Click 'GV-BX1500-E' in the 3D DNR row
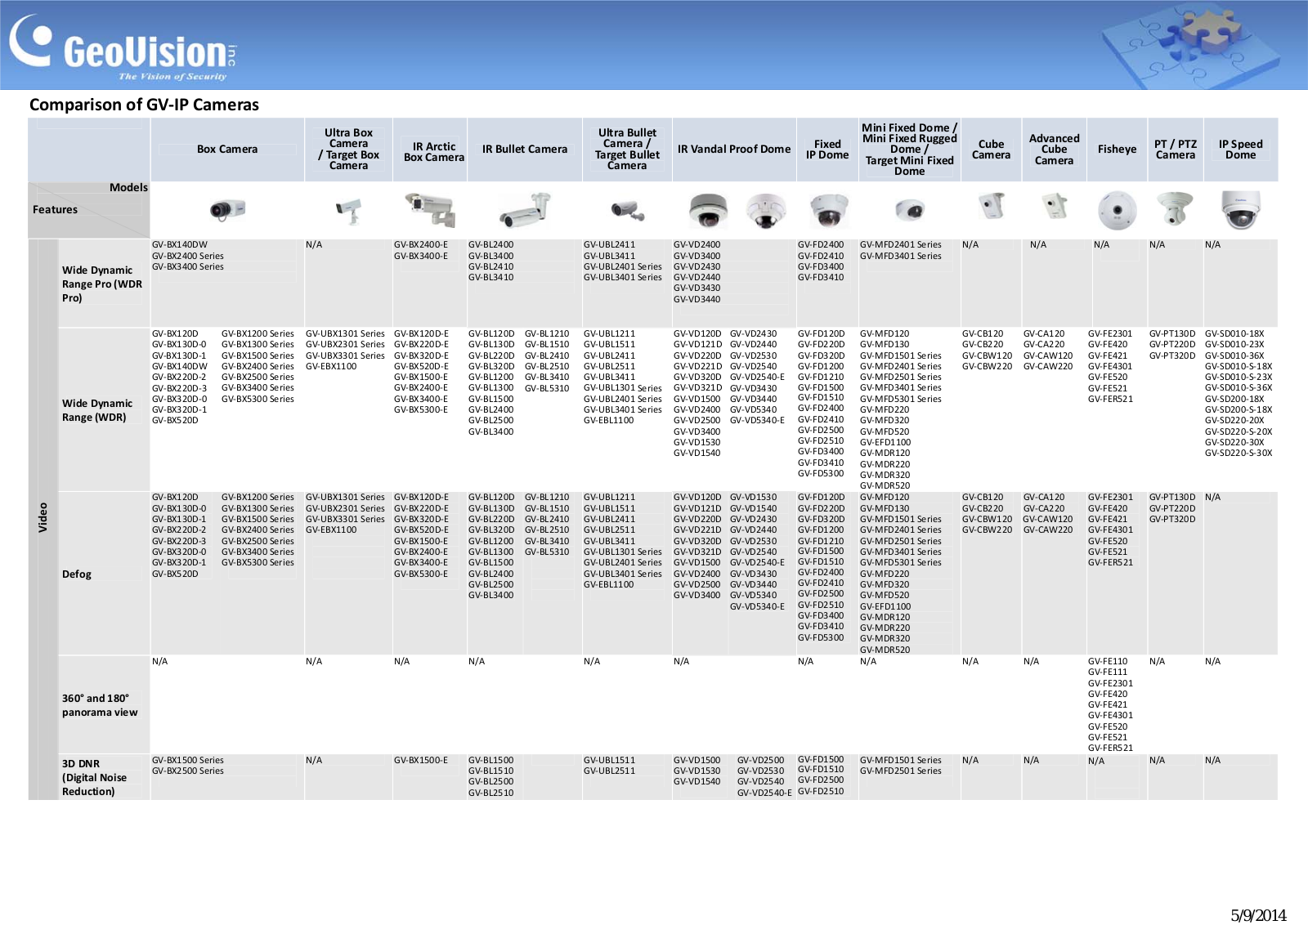 [x=421, y=761]
